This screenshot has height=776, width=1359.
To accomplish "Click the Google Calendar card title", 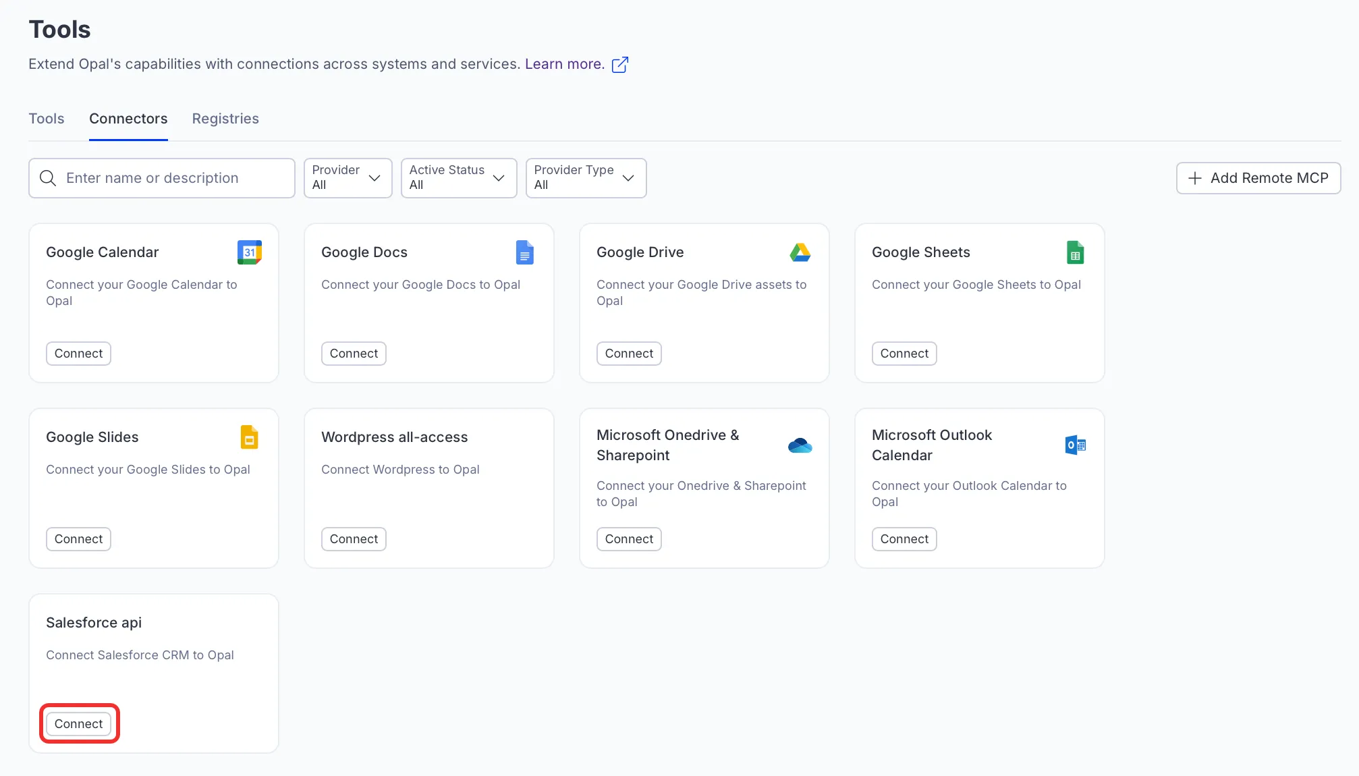I will pyautogui.click(x=103, y=252).
